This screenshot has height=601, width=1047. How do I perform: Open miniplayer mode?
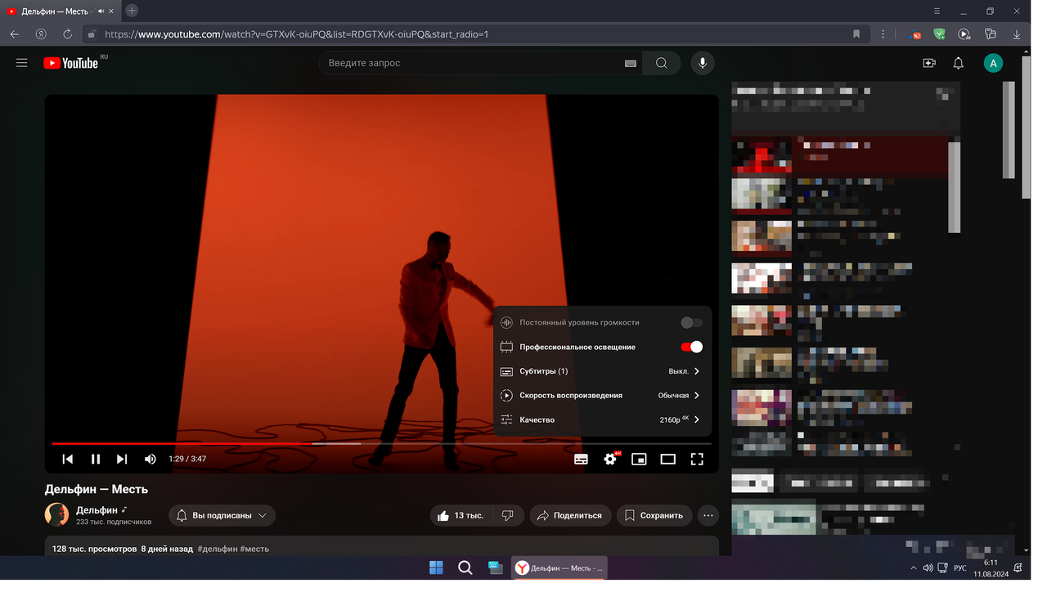click(x=639, y=460)
